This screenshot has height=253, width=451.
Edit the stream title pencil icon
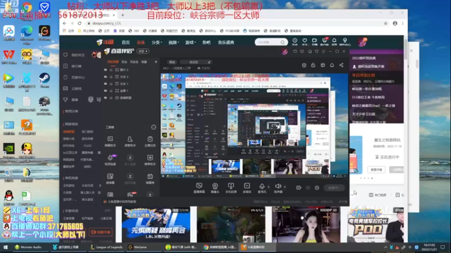click(209, 62)
